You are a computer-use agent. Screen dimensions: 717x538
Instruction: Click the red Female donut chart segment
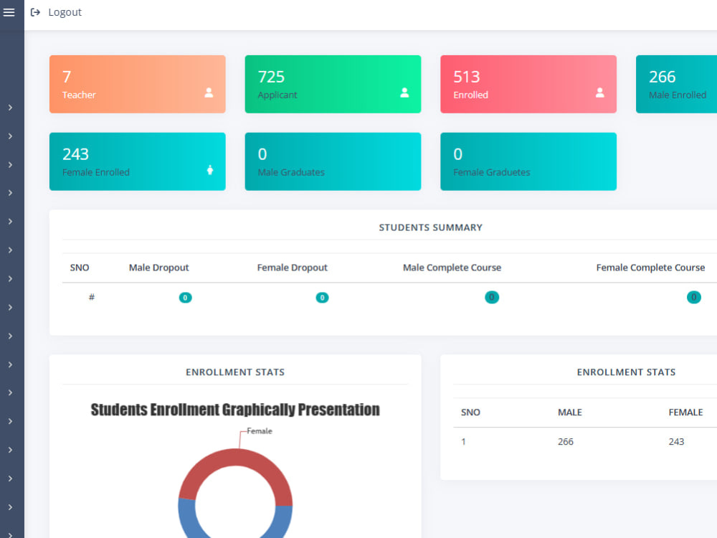point(235,458)
